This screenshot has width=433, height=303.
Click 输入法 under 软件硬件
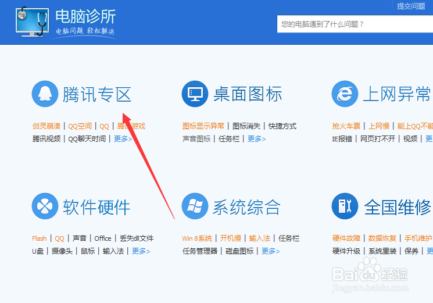tap(113, 251)
